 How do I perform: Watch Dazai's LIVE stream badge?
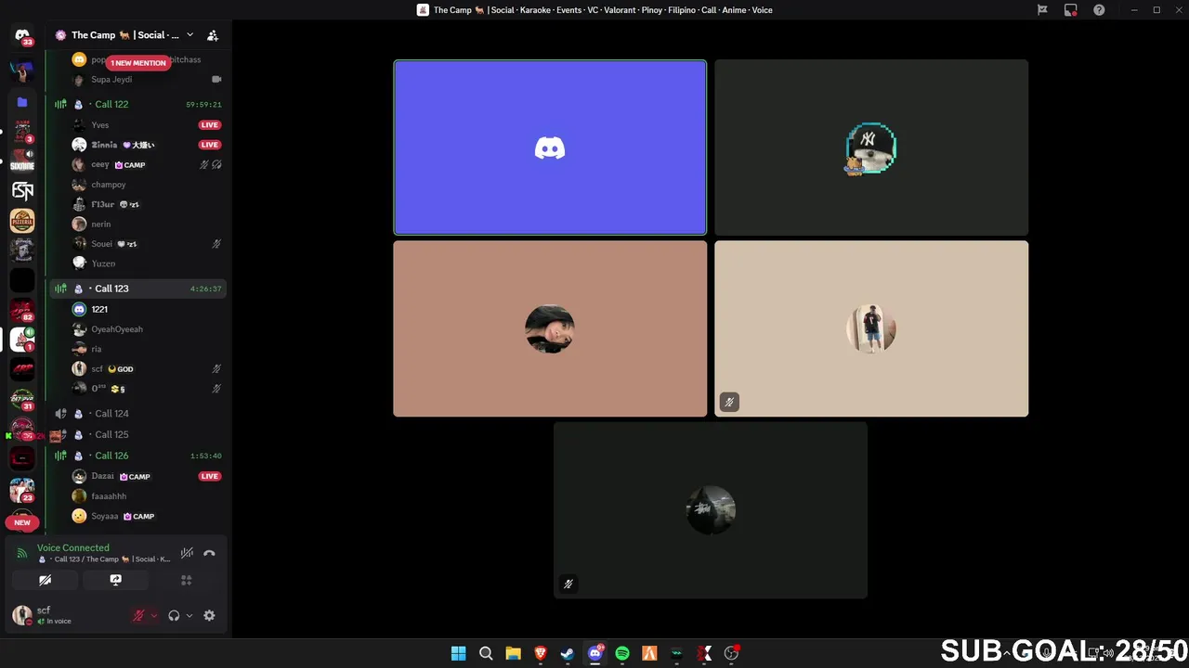pyautogui.click(x=209, y=476)
